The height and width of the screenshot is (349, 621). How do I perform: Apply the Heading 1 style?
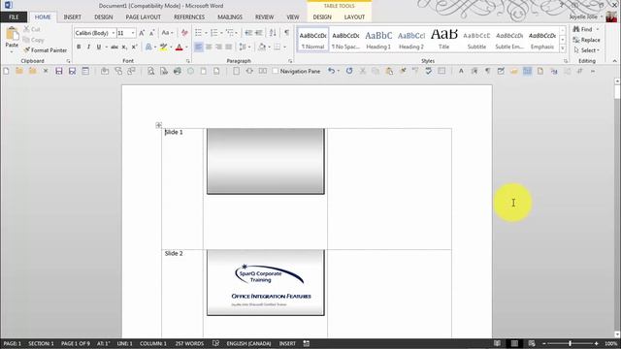378,40
